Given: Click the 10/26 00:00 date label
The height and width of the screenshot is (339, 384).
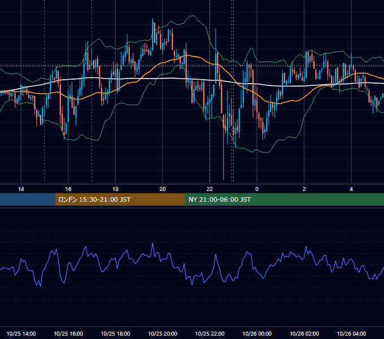Looking at the screenshot, I should pos(257,333).
